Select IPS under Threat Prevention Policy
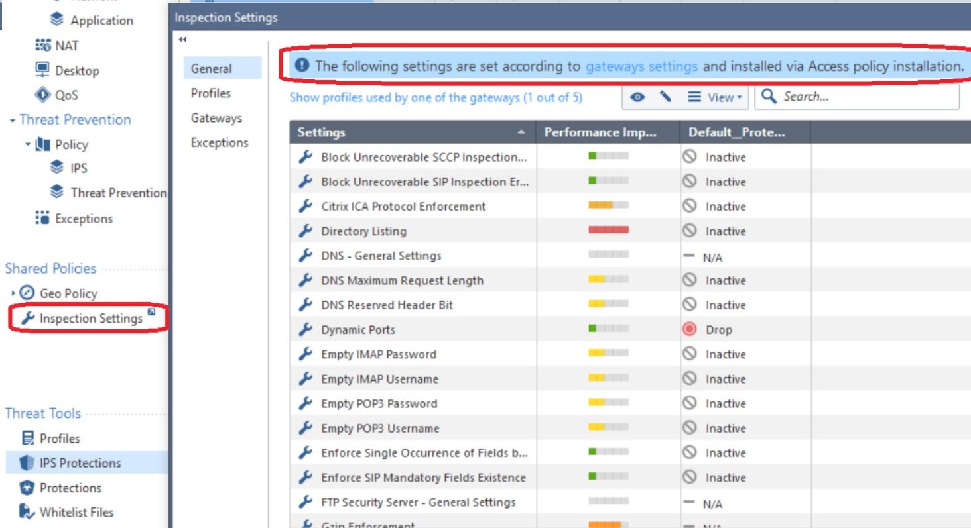Image resolution: width=971 pixels, height=528 pixels. point(78,168)
